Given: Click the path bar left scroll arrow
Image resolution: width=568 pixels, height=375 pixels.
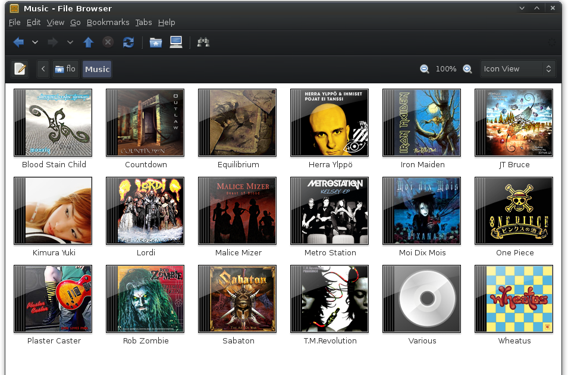Looking at the screenshot, I should (43, 69).
